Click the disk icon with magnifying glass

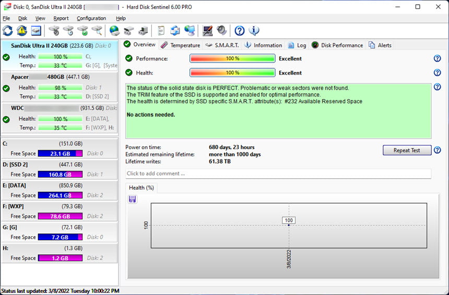click(x=97, y=31)
